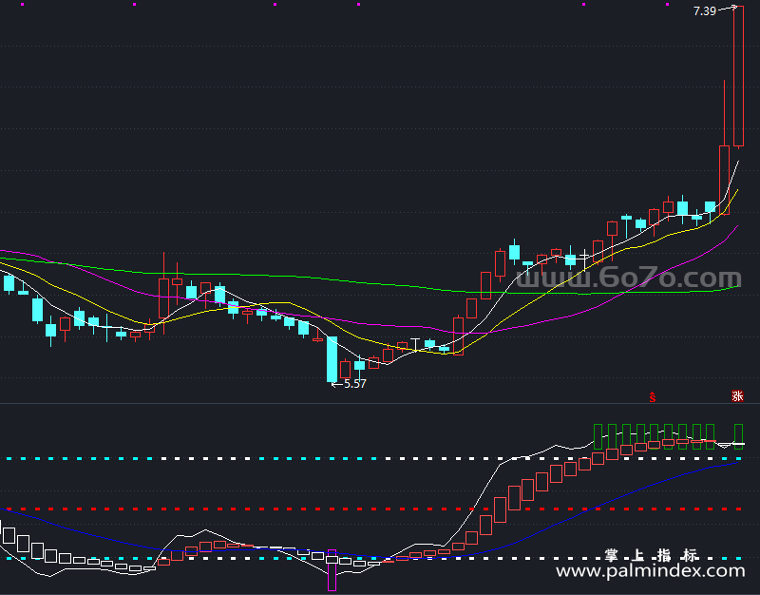Click the long cyan candle at the 5.57 low
The width and height of the screenshot is (760, 595).
click(x=332, y=359)
